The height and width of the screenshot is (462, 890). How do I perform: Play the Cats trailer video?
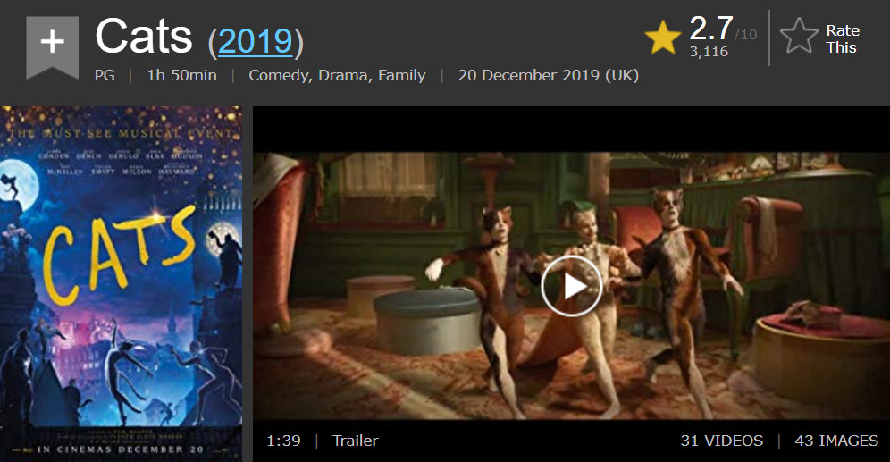point(571,286)
